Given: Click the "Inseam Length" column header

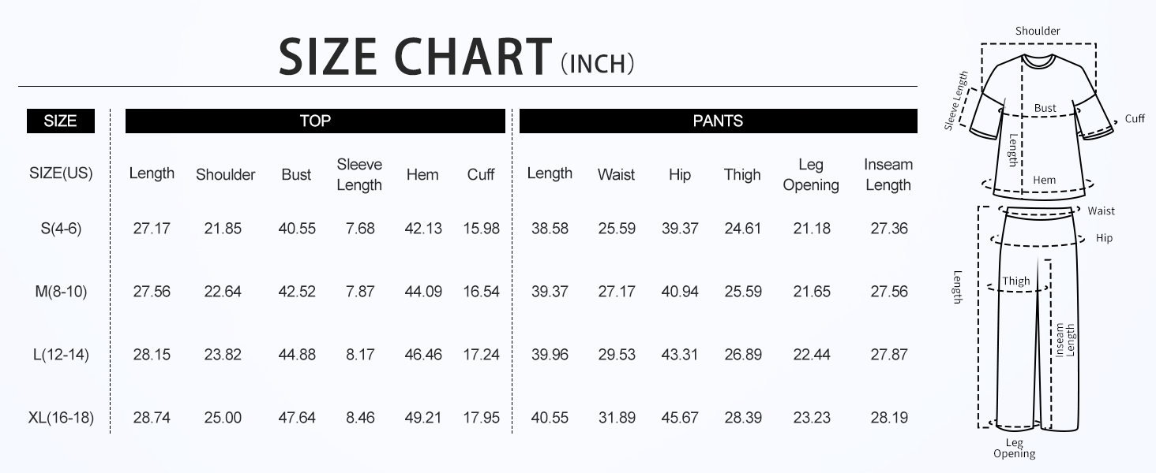Looking at the screenshot, I should (x=888, y=174).
